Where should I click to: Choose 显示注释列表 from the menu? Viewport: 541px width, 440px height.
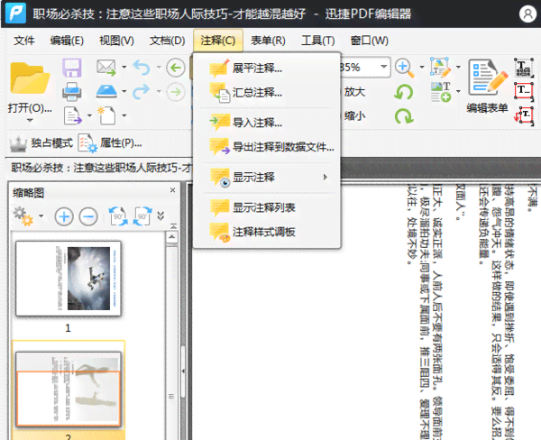point(267,207)
